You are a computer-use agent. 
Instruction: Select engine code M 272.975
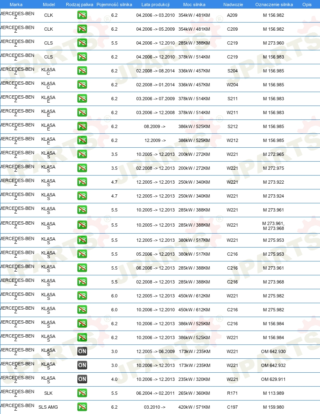273,168
